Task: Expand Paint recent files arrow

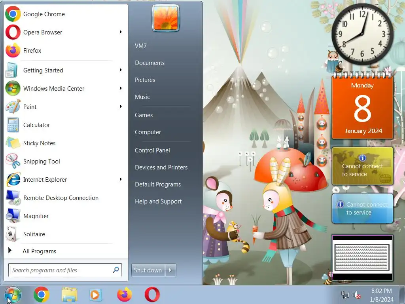Action: coord(121,106)
